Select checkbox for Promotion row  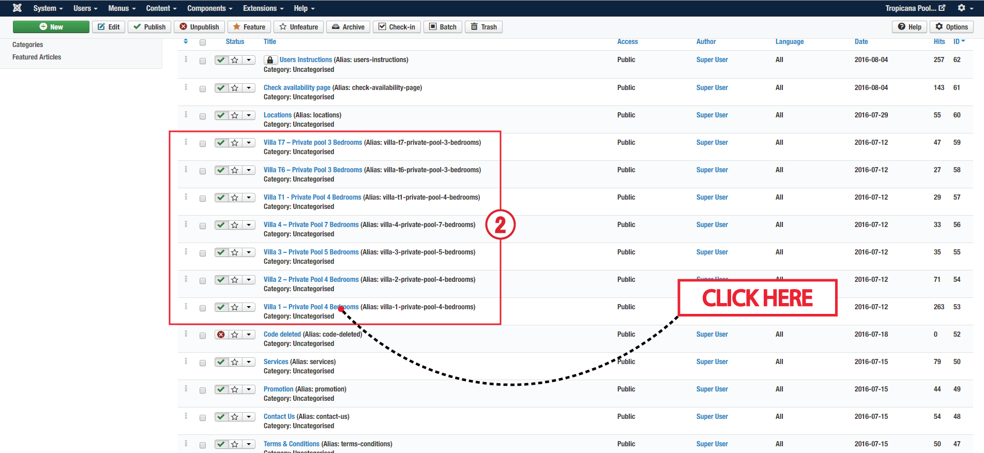203,390
